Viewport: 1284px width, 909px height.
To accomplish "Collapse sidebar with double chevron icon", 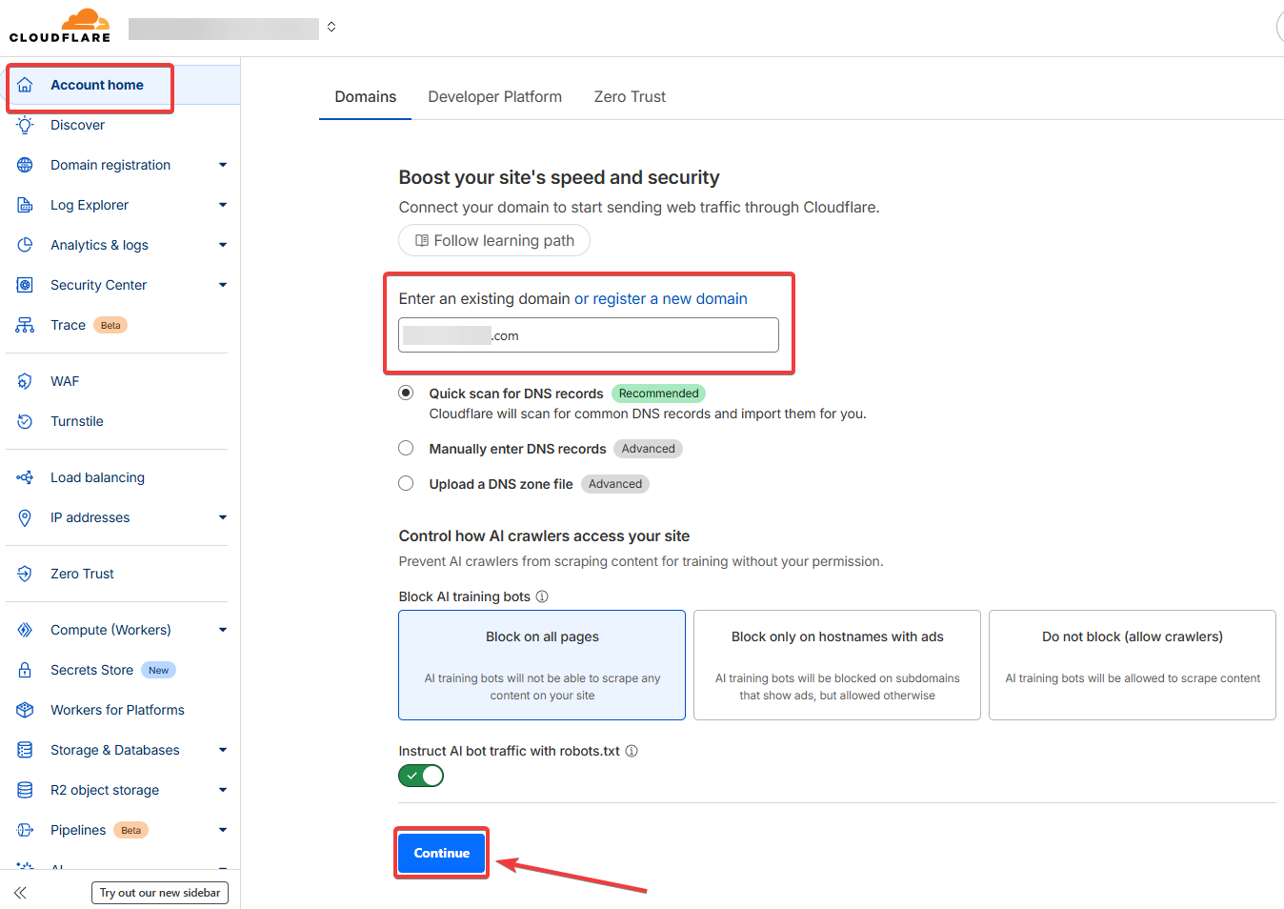I will pyautogui.click(x=20, y=893).
